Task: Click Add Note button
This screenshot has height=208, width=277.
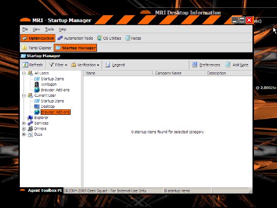Action: 237,65
